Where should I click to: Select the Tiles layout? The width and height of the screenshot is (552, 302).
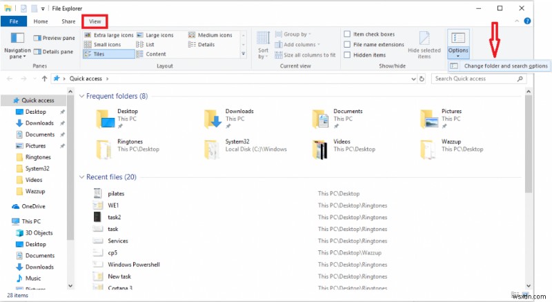click(x=109, y=54)
